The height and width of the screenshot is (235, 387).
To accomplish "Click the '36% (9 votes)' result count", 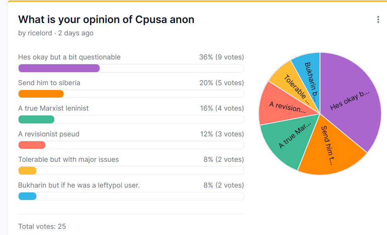I will coord(221,57).
